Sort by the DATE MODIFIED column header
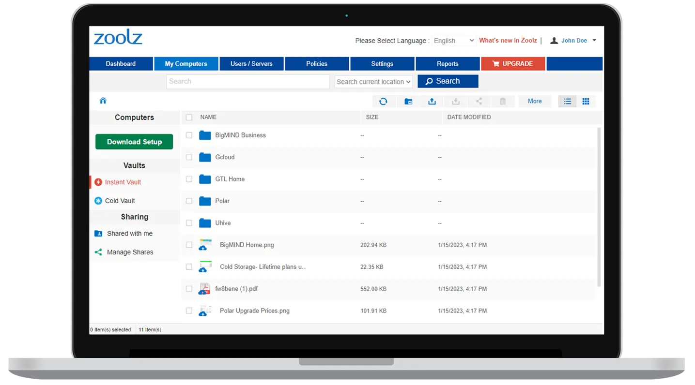 click(x=469, y=117)
